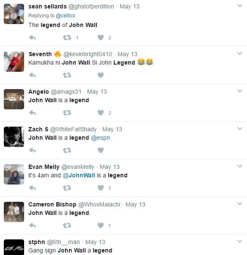Reply to Zach S's tweet
The width and height of the screenshot is (247, 255).
pyautogui.click(x=33, y=150)
